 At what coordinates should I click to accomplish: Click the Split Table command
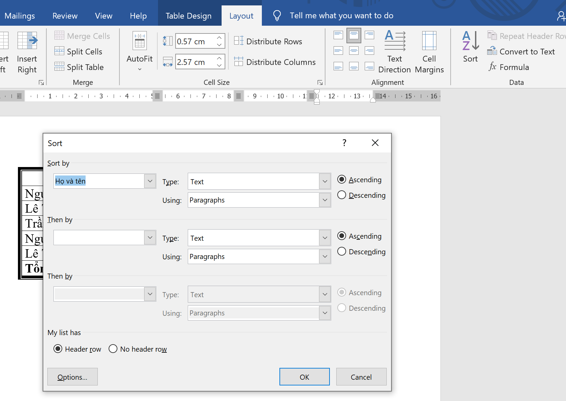pyautogui.click(x=79, y=67)
